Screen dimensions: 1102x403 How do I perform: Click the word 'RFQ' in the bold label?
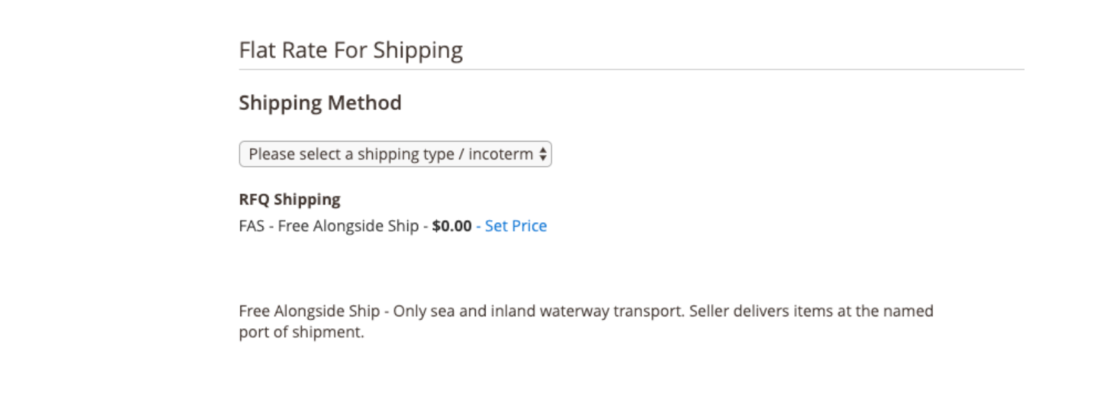coord(254,199)
